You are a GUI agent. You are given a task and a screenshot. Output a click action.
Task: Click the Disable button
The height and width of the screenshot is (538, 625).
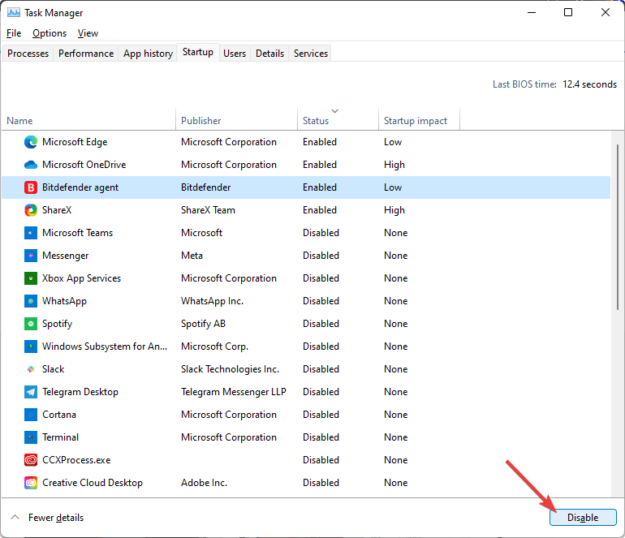[x=583, y=517]
